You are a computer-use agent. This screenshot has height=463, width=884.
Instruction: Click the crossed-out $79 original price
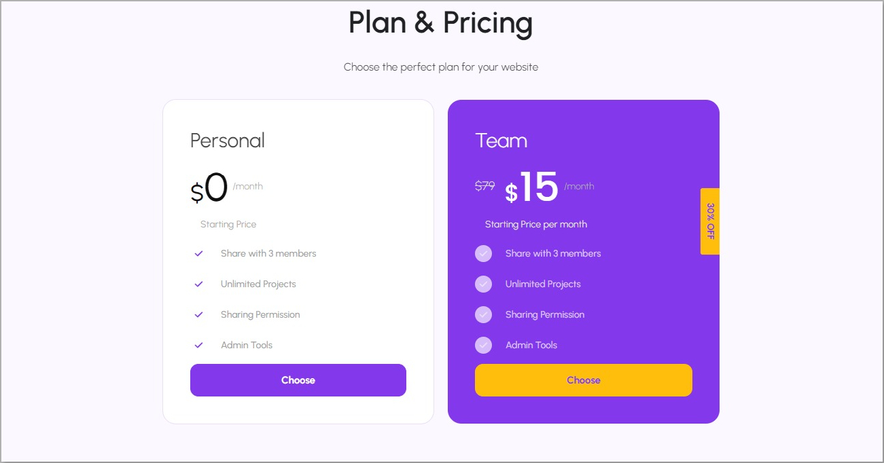coord(484,185)
